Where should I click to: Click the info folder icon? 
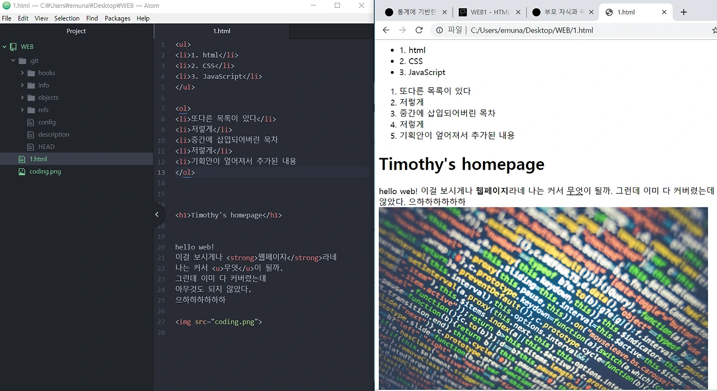[31, 85]
